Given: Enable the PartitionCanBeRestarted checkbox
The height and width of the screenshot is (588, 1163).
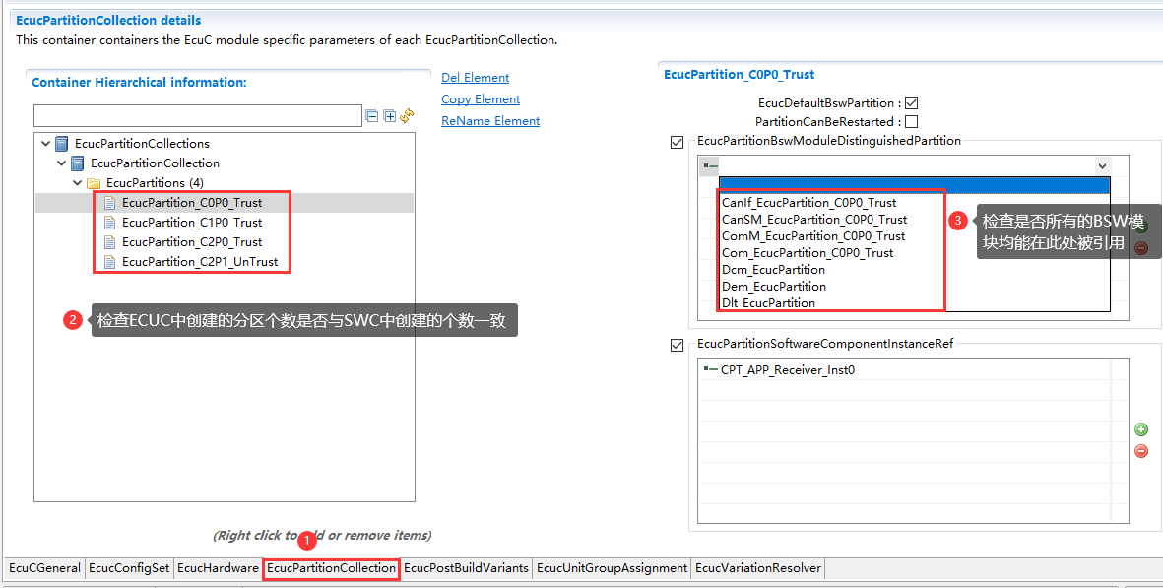Looking at the screenshot, I should point(911,122).
